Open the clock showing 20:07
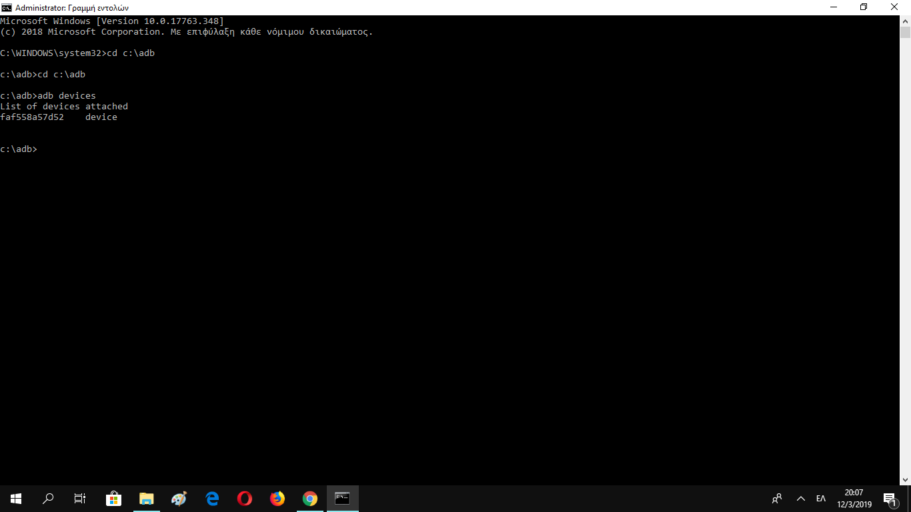Viewport: 911px width, 512px height. pyautogui.click(x=854, y=498)
